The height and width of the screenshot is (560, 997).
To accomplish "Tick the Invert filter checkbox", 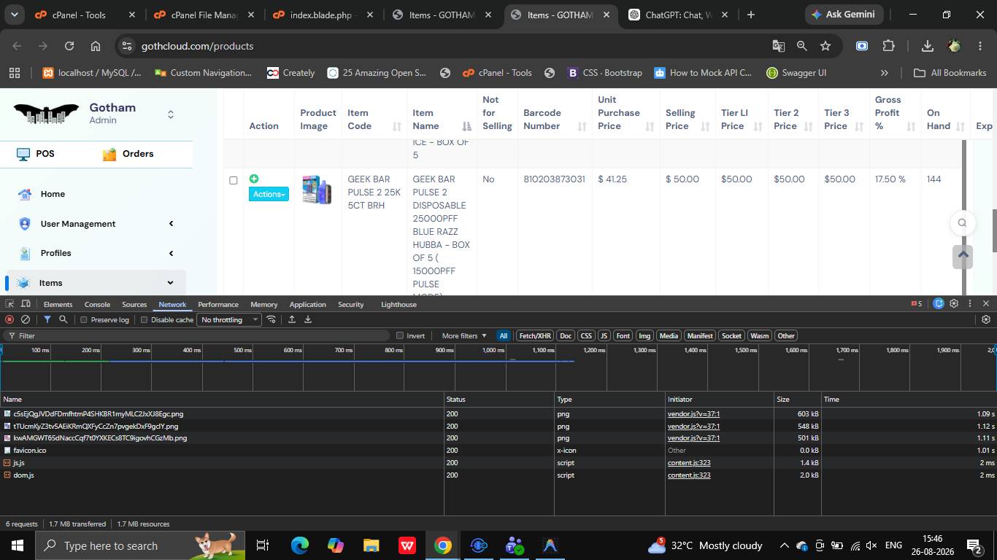I will (x=400, y=335).
